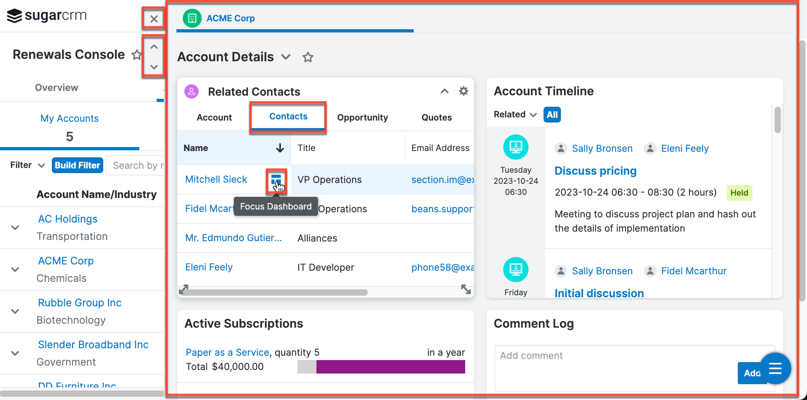Email the phone58 address
Image resolution: width=807 pixels, height=400 pixels.
tap(443, 267)
